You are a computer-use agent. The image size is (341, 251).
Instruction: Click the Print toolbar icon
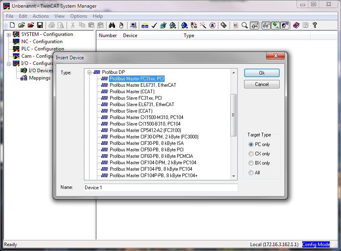click(52, 25)
